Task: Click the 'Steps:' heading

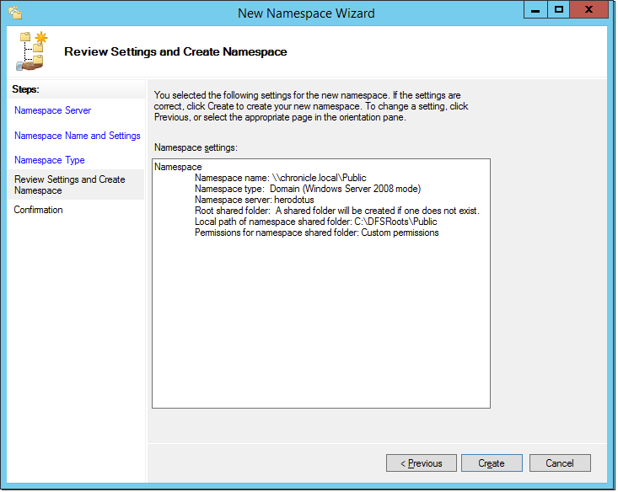Action: (25, 89)
